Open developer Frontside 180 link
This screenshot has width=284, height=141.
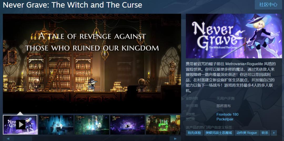(x=227, y=114)
